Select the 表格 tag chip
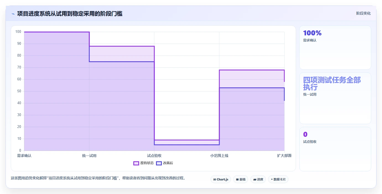This screenshot has height=194, width=382. point(241,179)
